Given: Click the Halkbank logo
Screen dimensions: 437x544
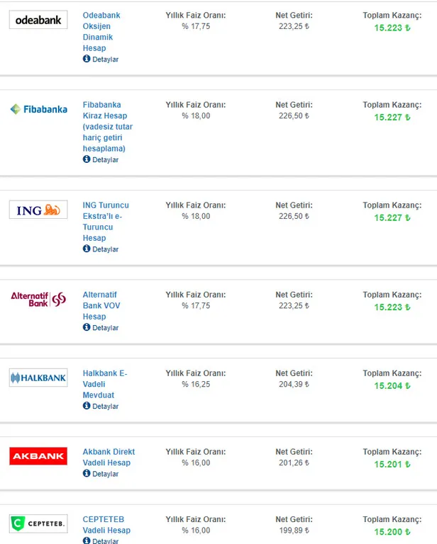Looking at the screenshot, I should click(x=38, y=378).
